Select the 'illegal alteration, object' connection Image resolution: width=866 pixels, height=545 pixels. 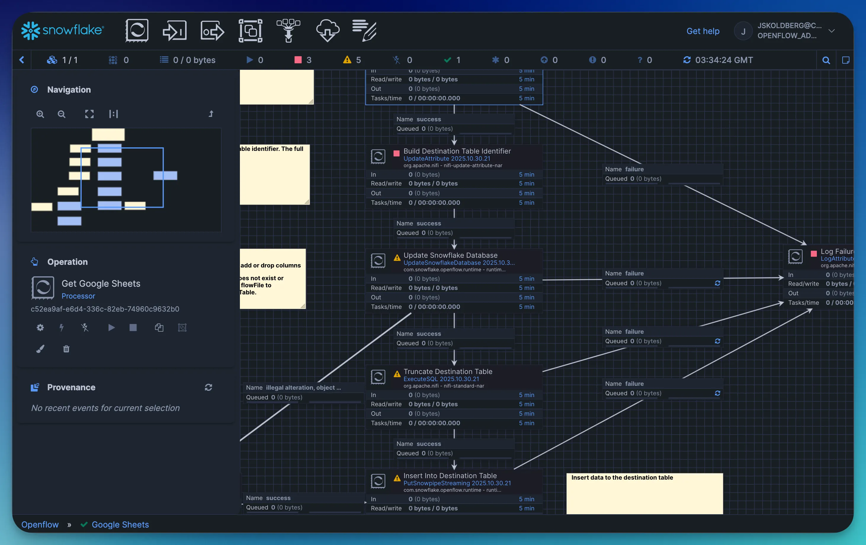(303, 392)
